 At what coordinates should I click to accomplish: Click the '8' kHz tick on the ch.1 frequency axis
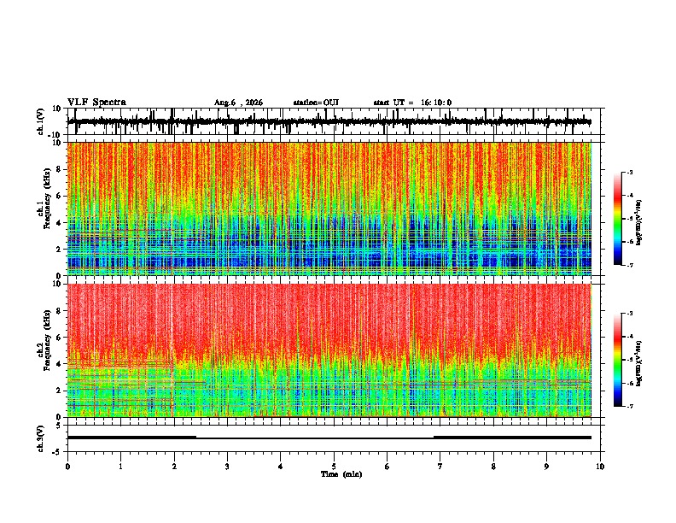[60, 169]
